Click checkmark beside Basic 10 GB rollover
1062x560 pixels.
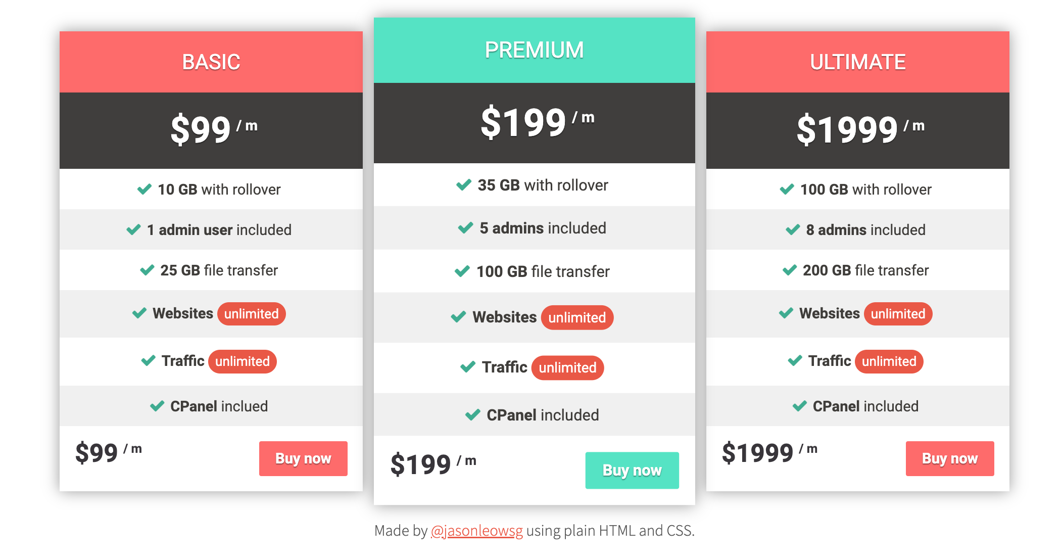pos(144,190)
